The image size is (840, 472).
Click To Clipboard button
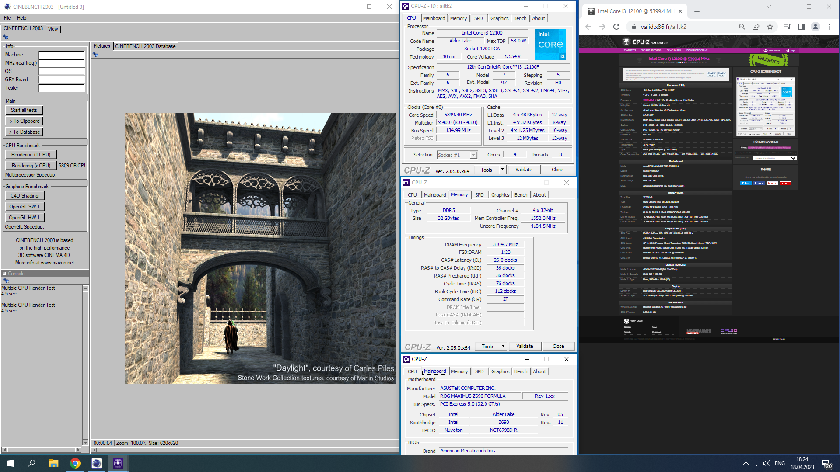coord(24,121)
